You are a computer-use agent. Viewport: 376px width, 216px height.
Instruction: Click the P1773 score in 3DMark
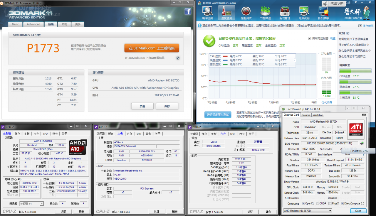43,48
